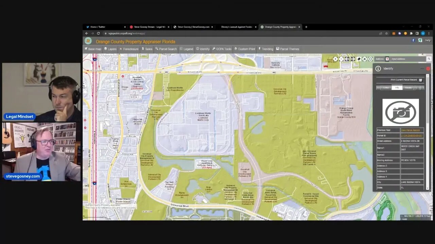Open OCPA Tools menu
The height and width of the screenshot is (244, 435).
coord(222,49)
